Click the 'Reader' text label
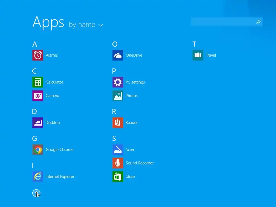Image resolution: width=276 pixels, height=207 pixels. 132,123
